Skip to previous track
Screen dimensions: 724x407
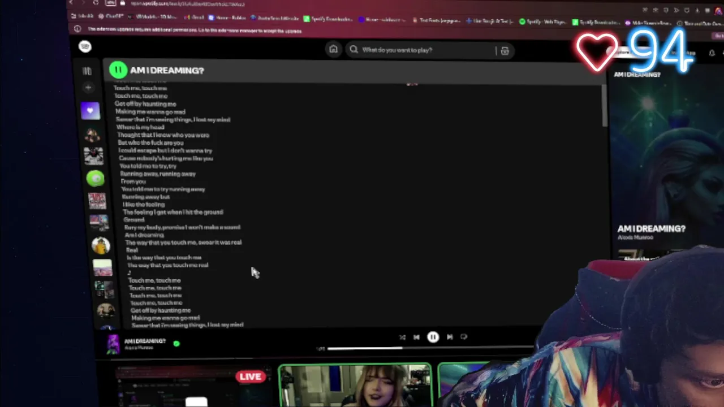click(416, 337)
